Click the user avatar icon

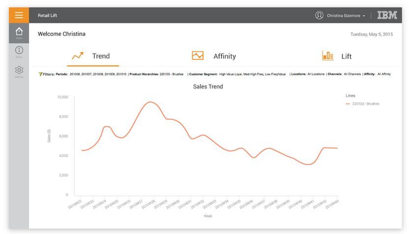tap(320, 15)
